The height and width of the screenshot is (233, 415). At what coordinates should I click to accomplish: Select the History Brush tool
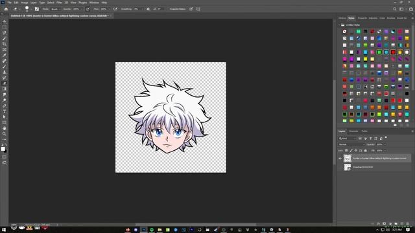click(5, 78)
